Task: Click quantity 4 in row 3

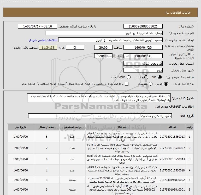Action: pyautogui.click(x=47, y=159)
